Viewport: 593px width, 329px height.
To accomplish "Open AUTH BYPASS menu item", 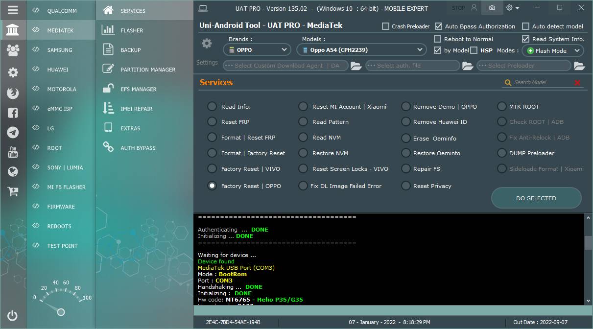I will [x=145, y=148].
